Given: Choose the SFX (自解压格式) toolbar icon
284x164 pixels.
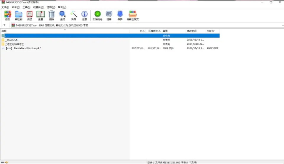Looking at the screenshot, I should 133,15.
